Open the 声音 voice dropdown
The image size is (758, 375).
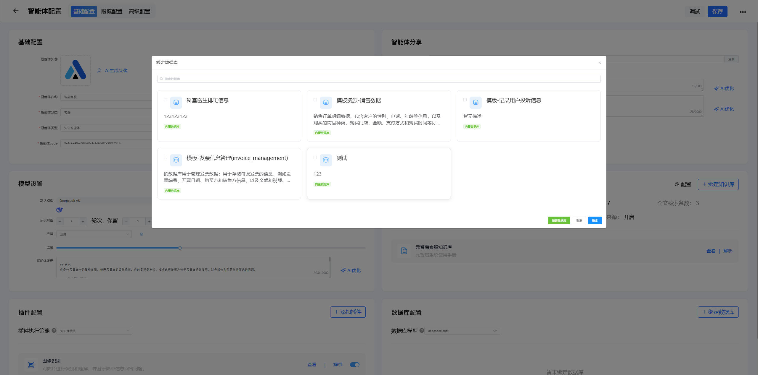[x=94, y=234]
